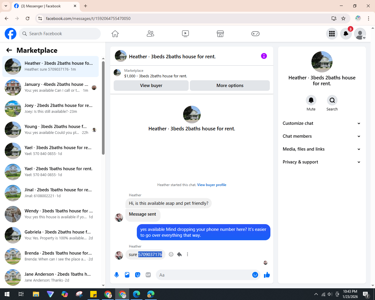
Task: Open emoji picker in message box
Action: click(255, 275)
